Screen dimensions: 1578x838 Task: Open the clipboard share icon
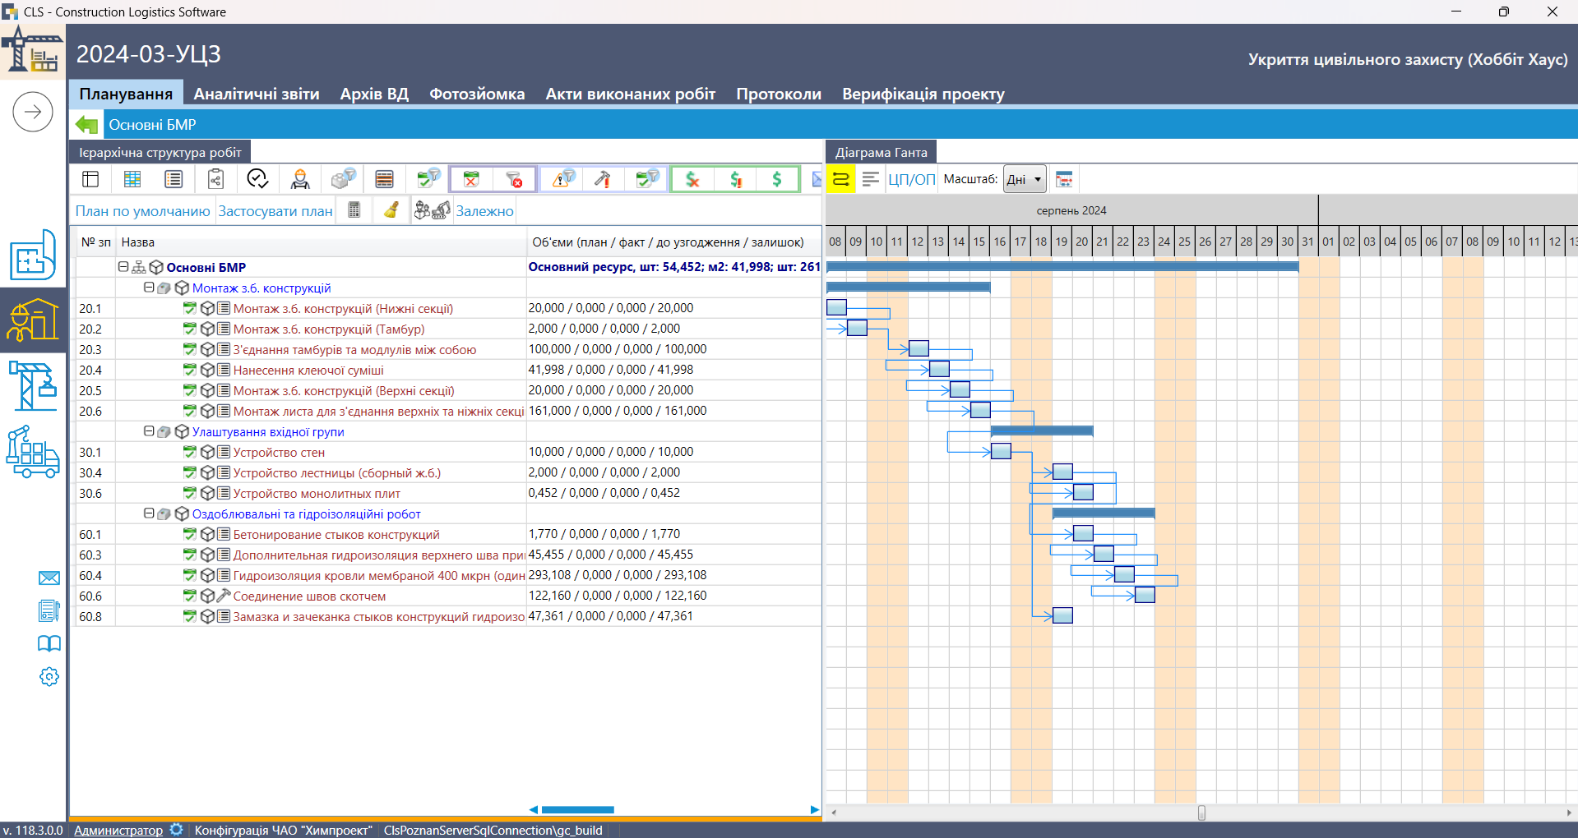tap(215, 179)
